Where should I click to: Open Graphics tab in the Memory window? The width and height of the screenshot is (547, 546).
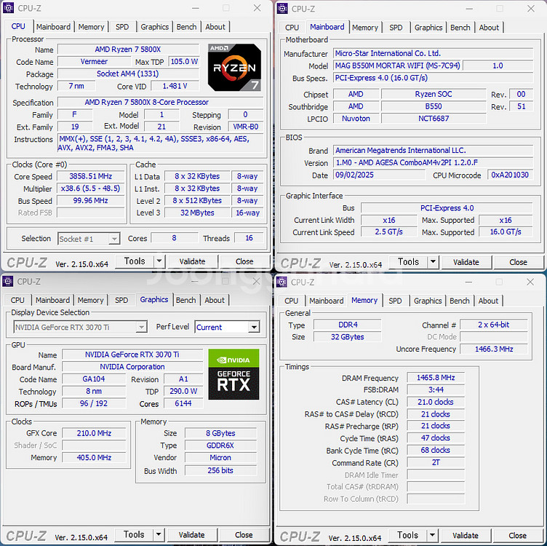point(428,301)
